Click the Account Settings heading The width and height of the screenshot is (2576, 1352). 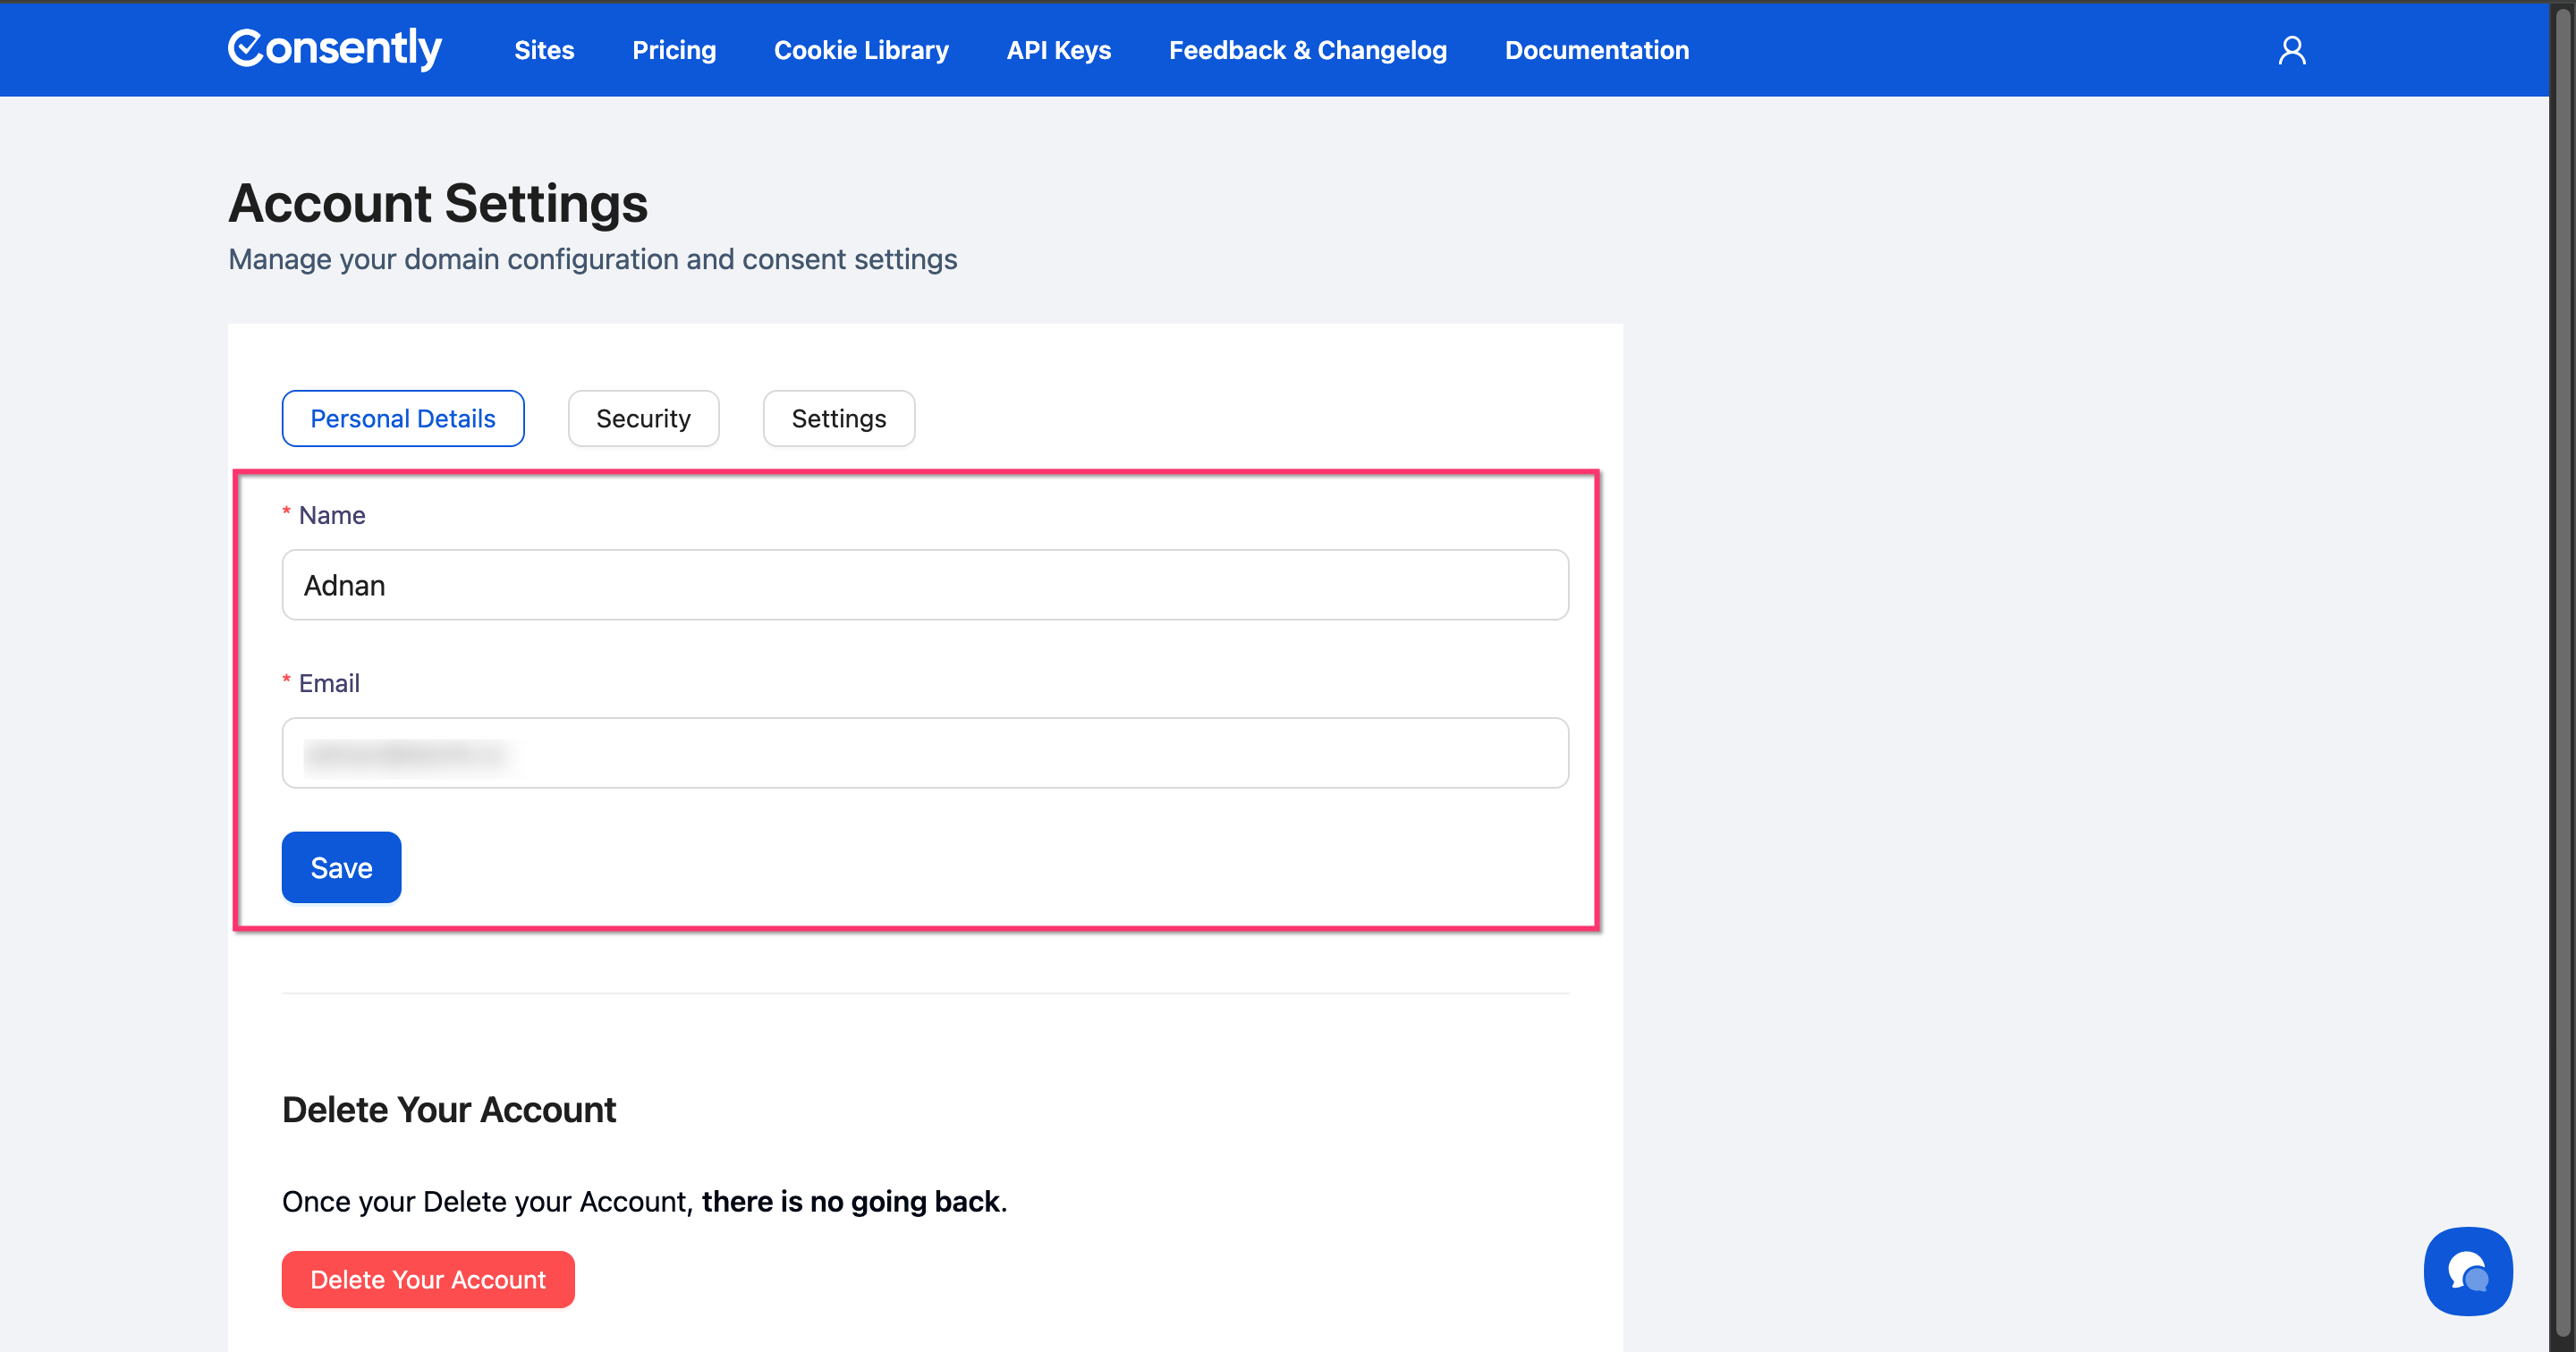click(438, 204)
